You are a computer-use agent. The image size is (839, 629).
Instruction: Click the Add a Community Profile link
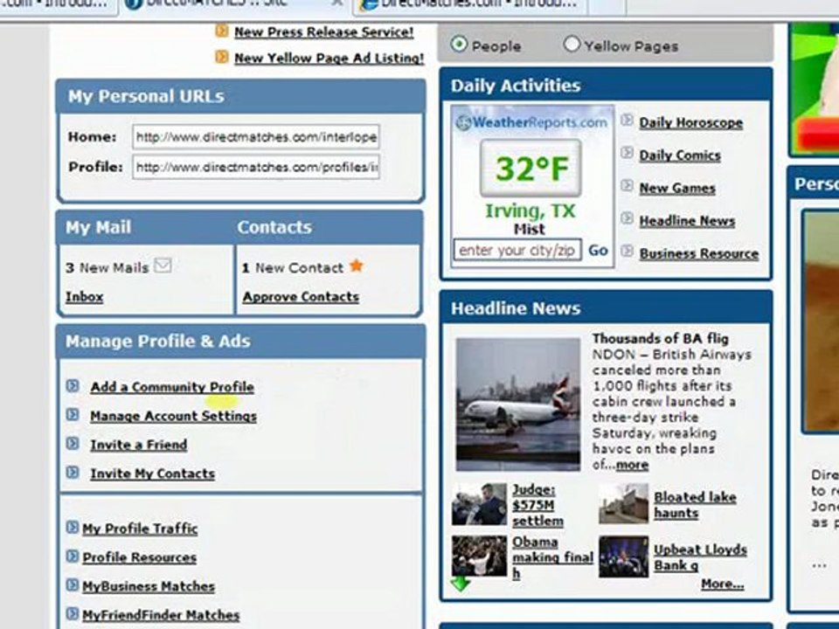(172, 387)
